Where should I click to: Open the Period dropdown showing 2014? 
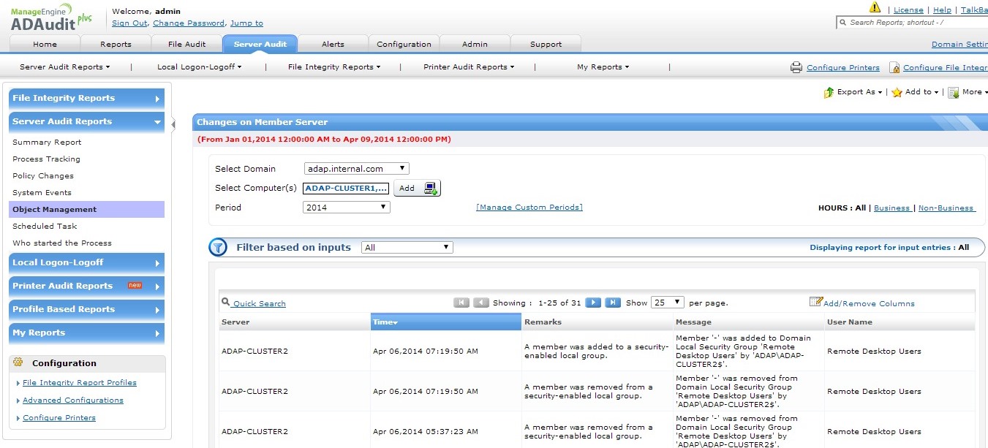click(346, 208)
